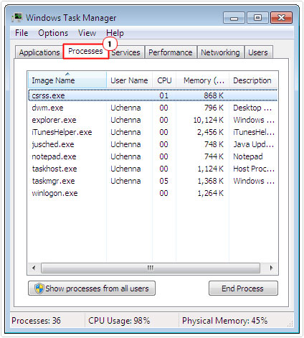Click the UAC shield icon on the Show processes button

39,288
